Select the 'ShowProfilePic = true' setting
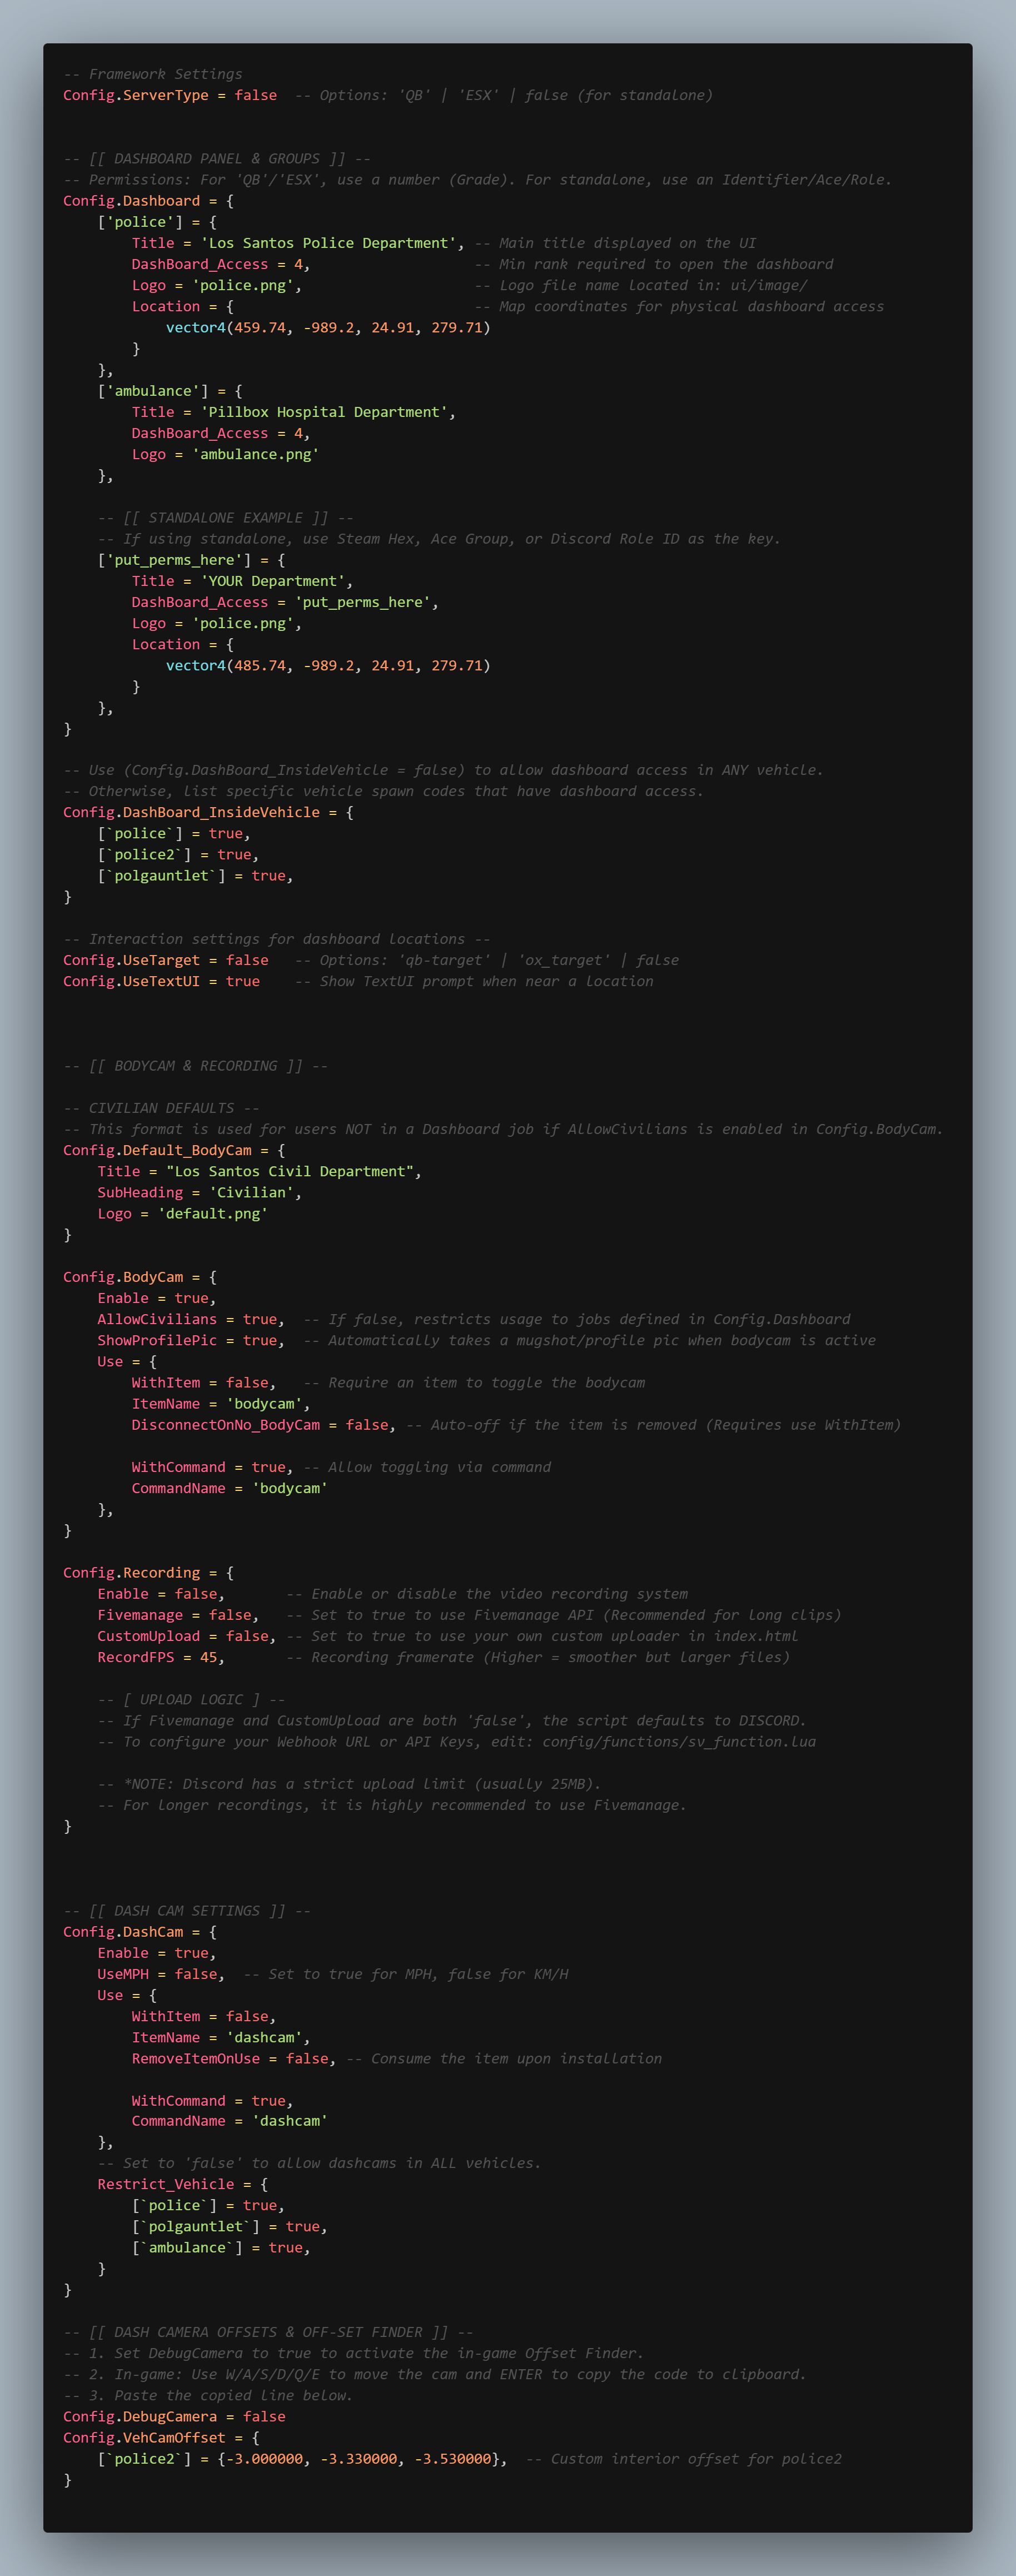 191,1340
